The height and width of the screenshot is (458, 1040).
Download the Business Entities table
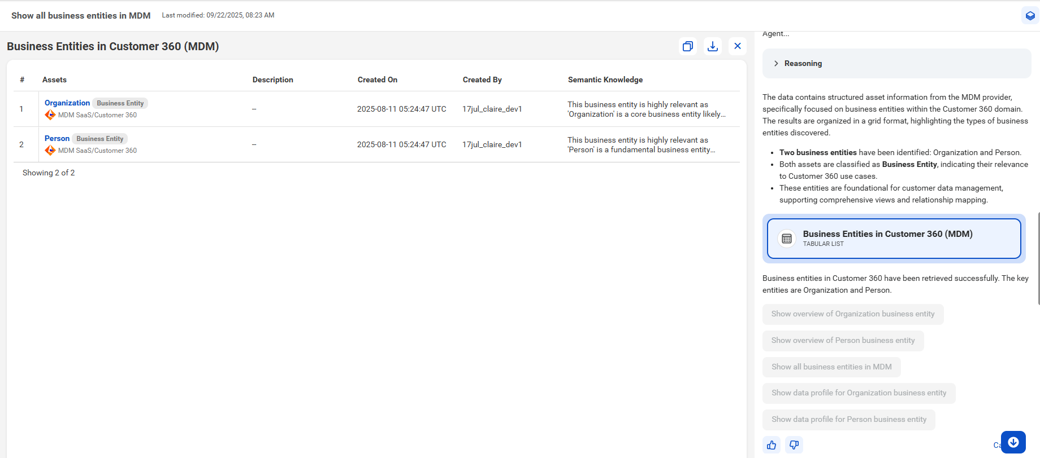[713, 46]
